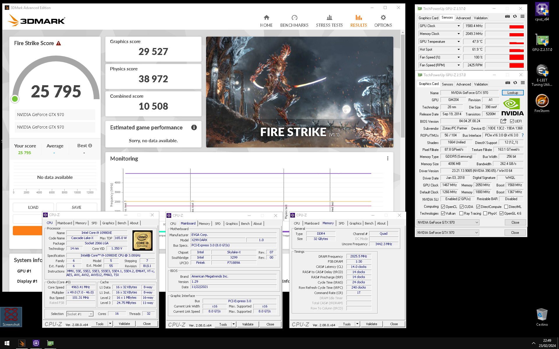This screenshot has height=349, width=559.
Task: Click Fire Strike preview image
Action: [300, 92]
